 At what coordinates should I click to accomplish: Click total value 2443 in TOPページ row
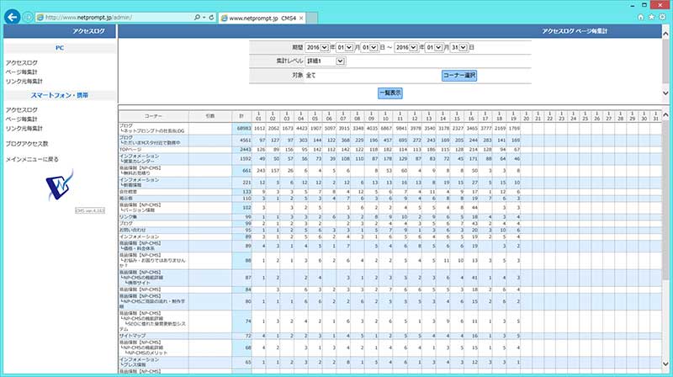pos(245,150)
